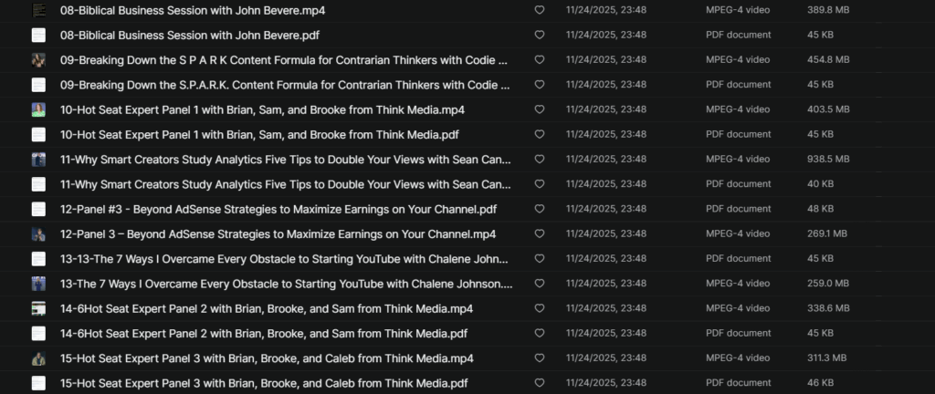Heart the 40 KB Sean Cannell PDF row

[x=539, y=184]
